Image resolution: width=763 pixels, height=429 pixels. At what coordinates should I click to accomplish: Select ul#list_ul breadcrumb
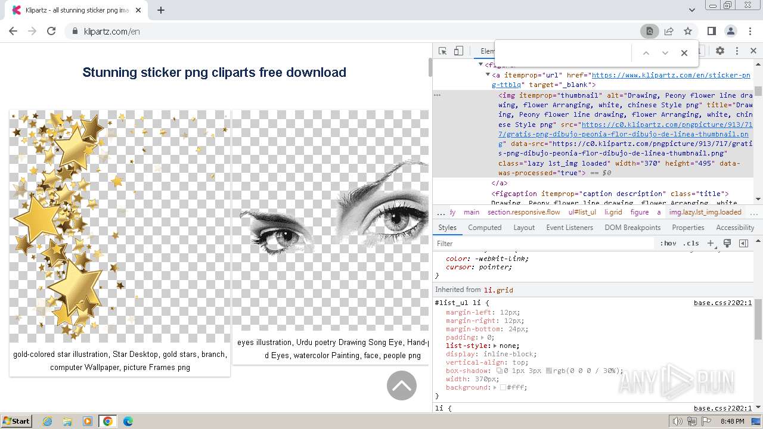[582, 212]
